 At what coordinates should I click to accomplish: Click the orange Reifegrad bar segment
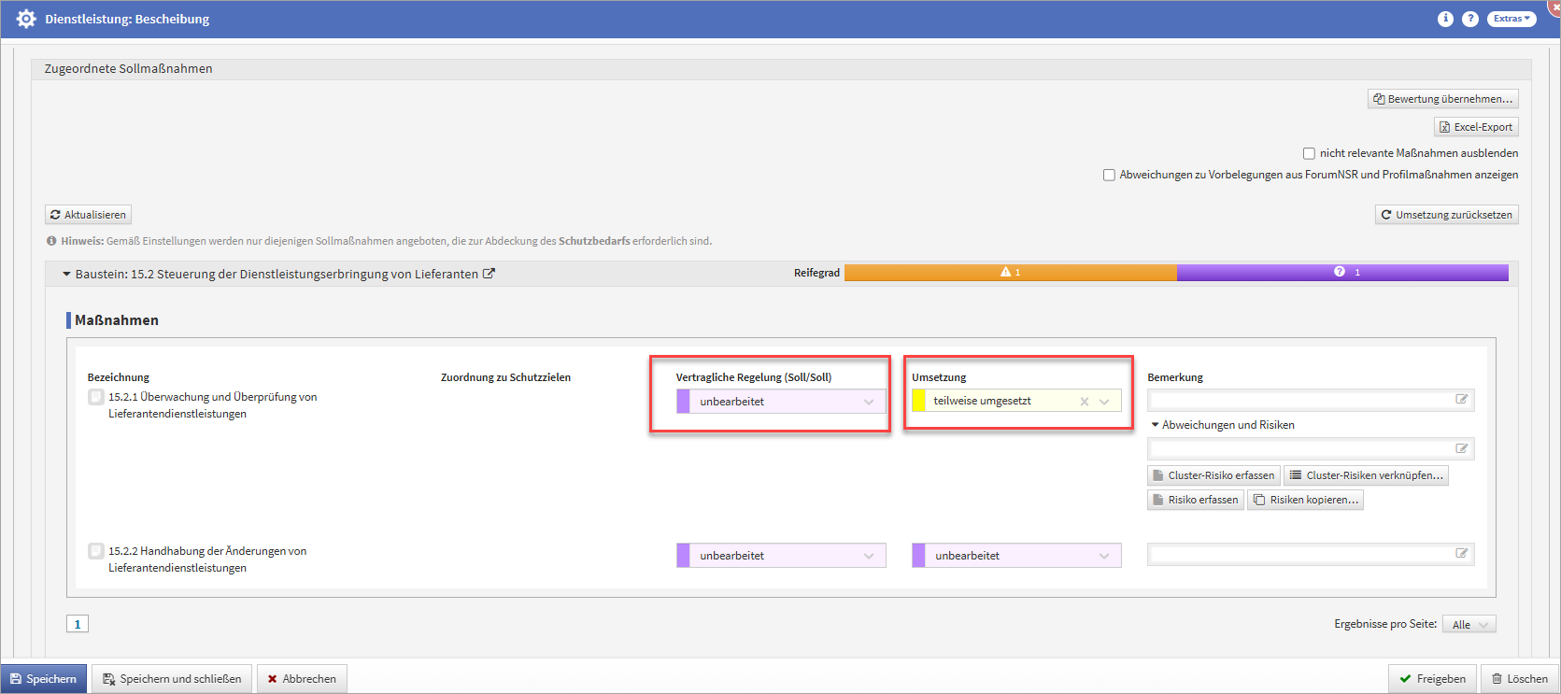coord(1010,273)
